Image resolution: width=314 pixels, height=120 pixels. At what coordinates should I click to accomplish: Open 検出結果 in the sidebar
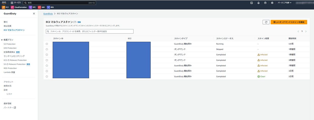pyautogui.click(x=8, y=26)
